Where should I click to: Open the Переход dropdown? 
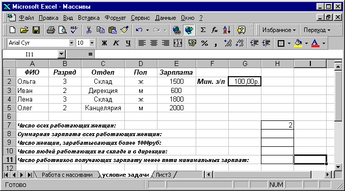(x=317, y=30)
